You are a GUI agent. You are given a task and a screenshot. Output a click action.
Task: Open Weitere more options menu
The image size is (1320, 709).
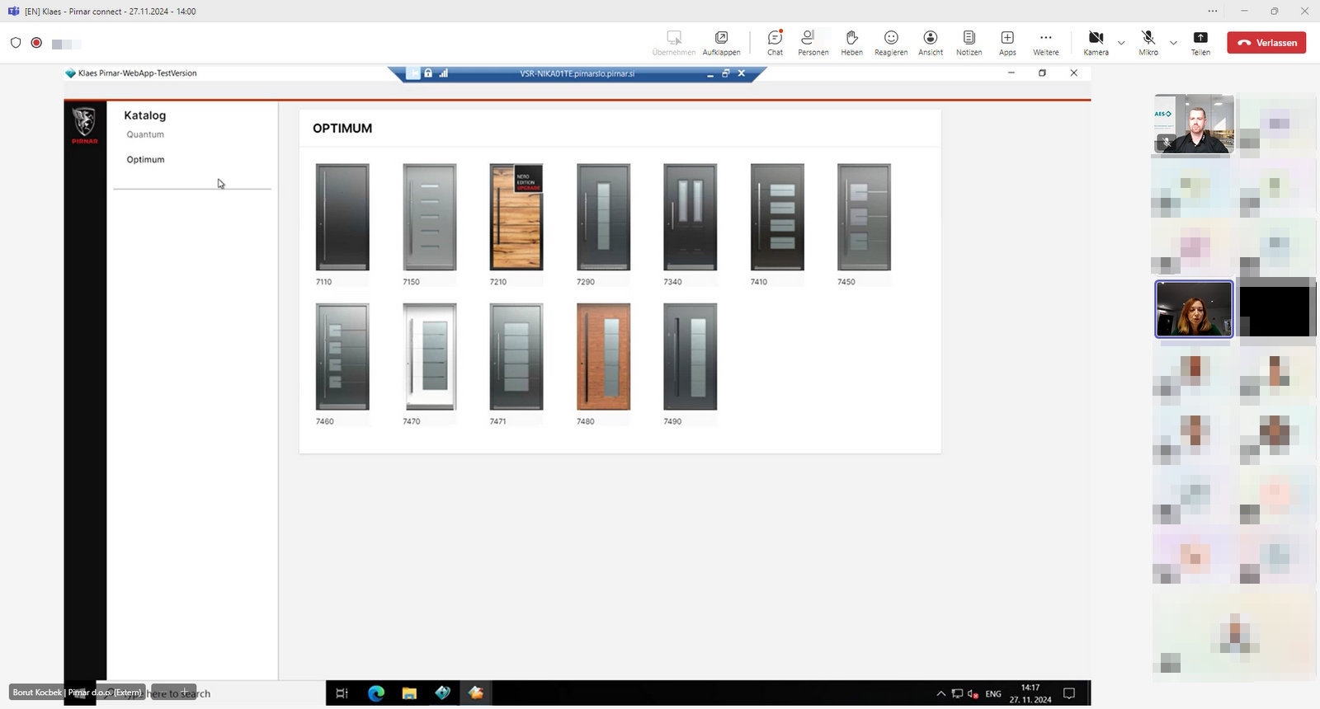(1045, 42)
